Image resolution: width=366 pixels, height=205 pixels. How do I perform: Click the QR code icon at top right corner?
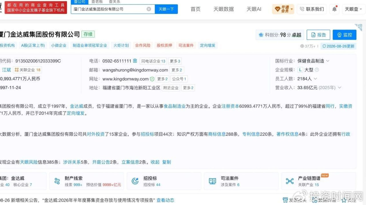359,27
